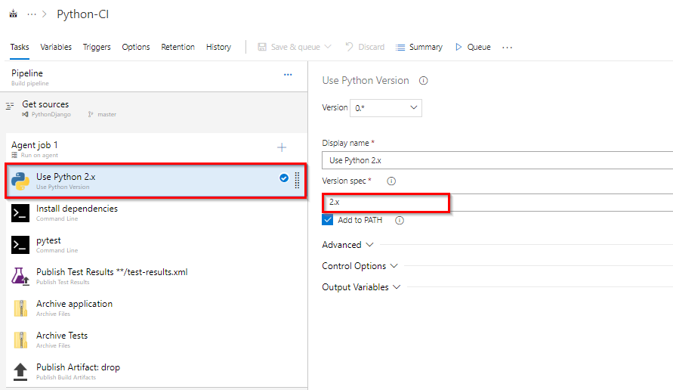Select the Pipeline build pipeline row
This screenshot has width=673, height=390.
pos(153,76)
